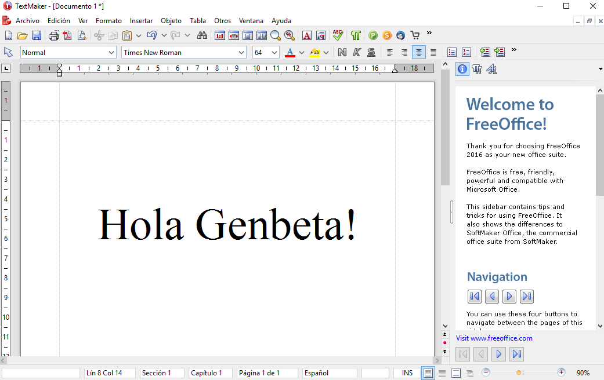Open the Archivo menu

coord(27,21)
